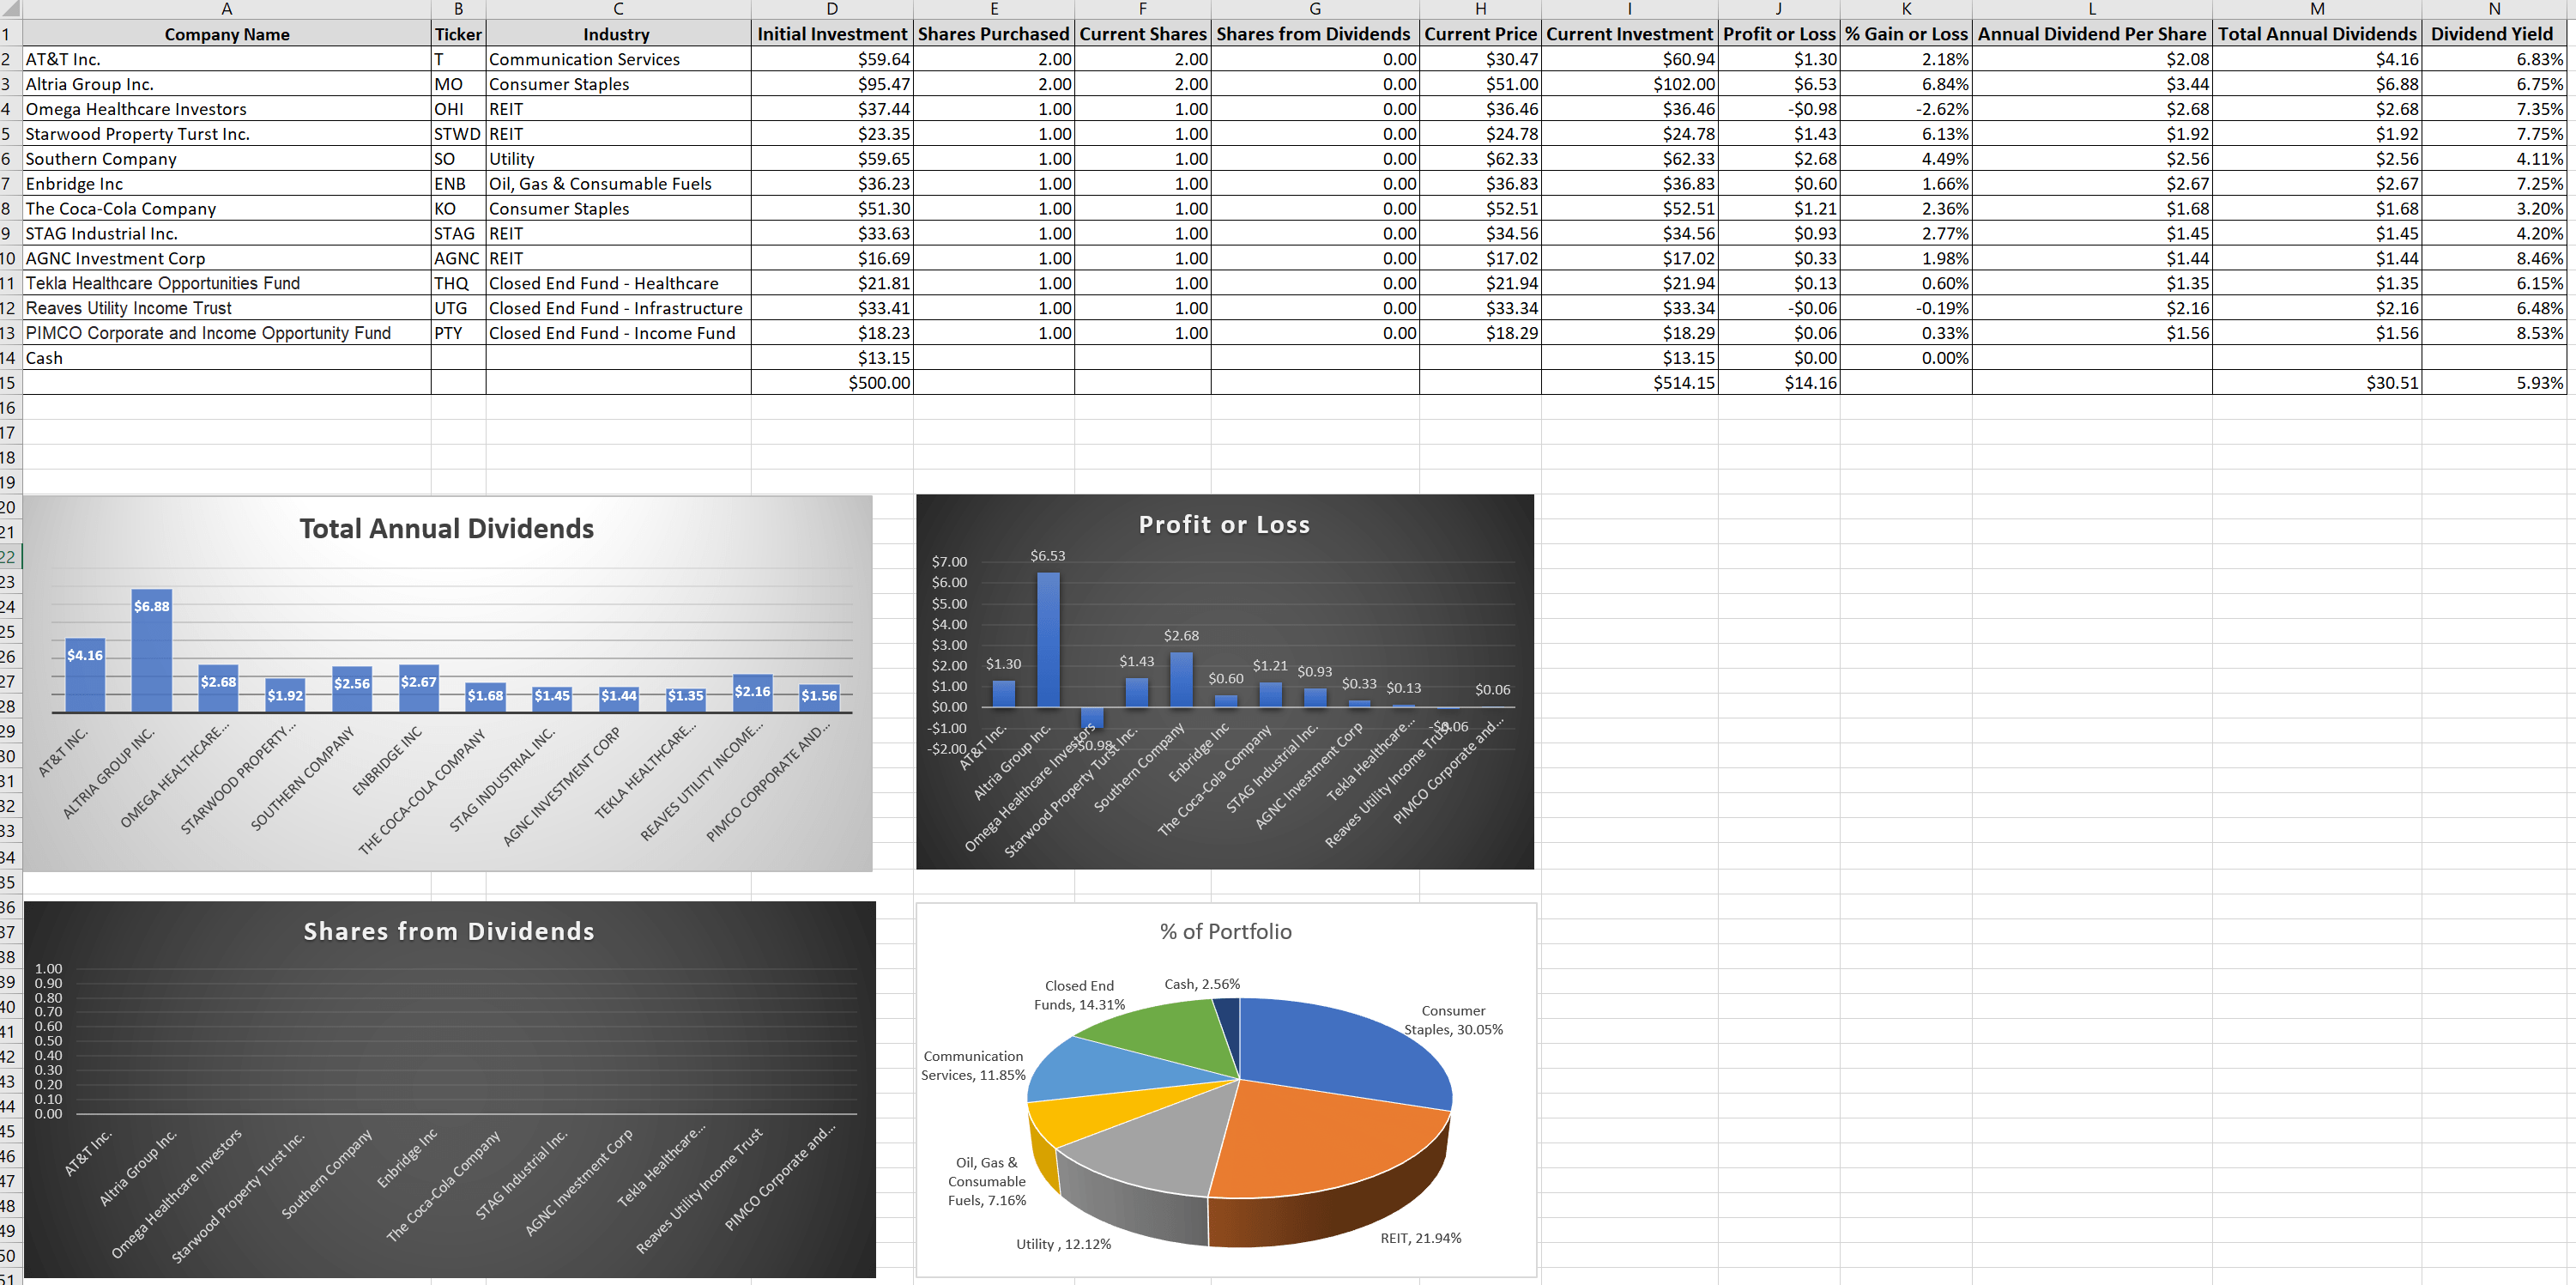Select the Cash, 2.56% pie label
This screenshot has height=1285, width=2576.
tap(1202, 984)
